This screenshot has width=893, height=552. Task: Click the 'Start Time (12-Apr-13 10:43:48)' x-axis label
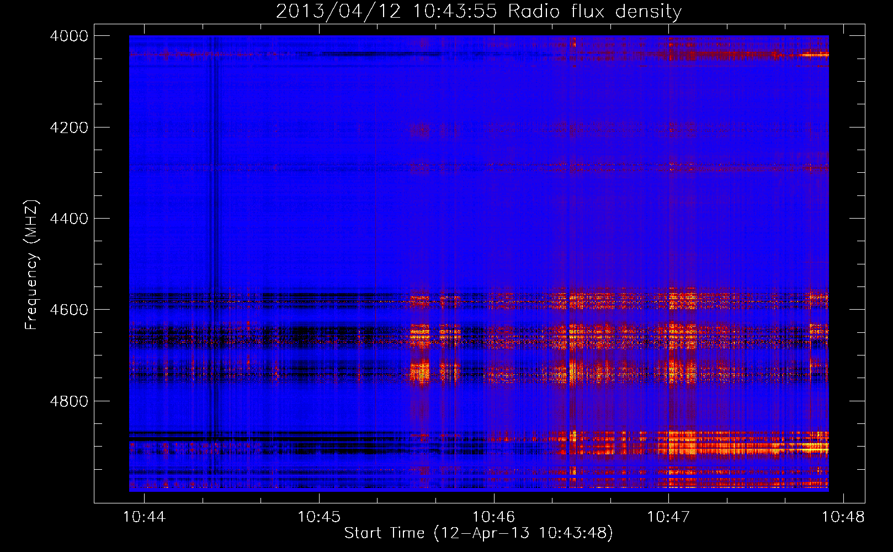[x=479, y=533]
